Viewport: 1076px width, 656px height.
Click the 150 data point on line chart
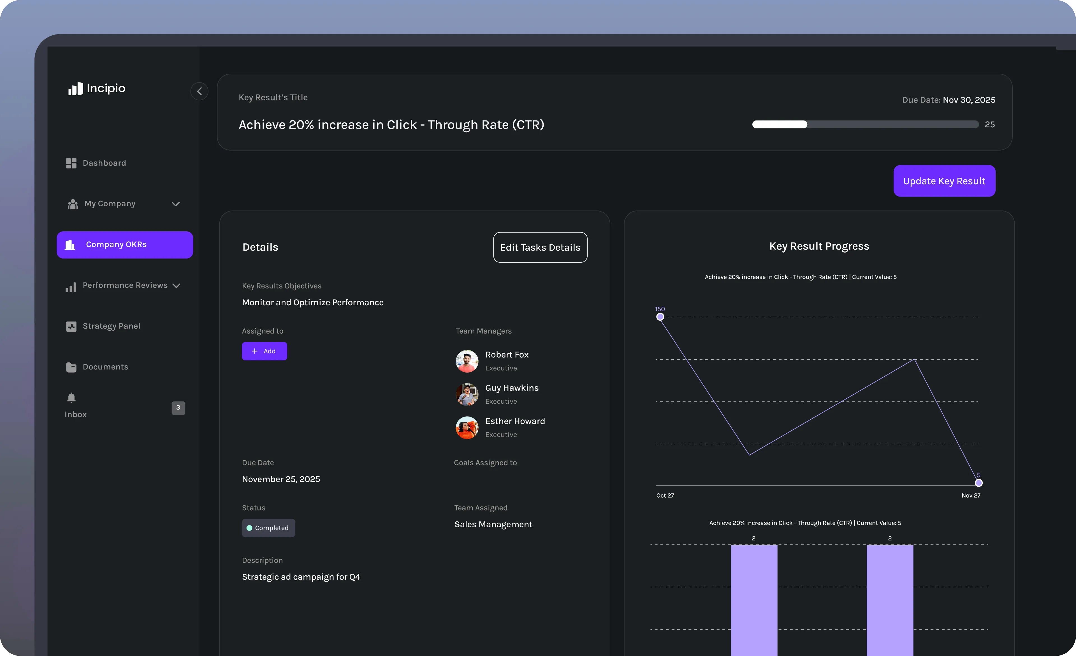pos(660,317)
